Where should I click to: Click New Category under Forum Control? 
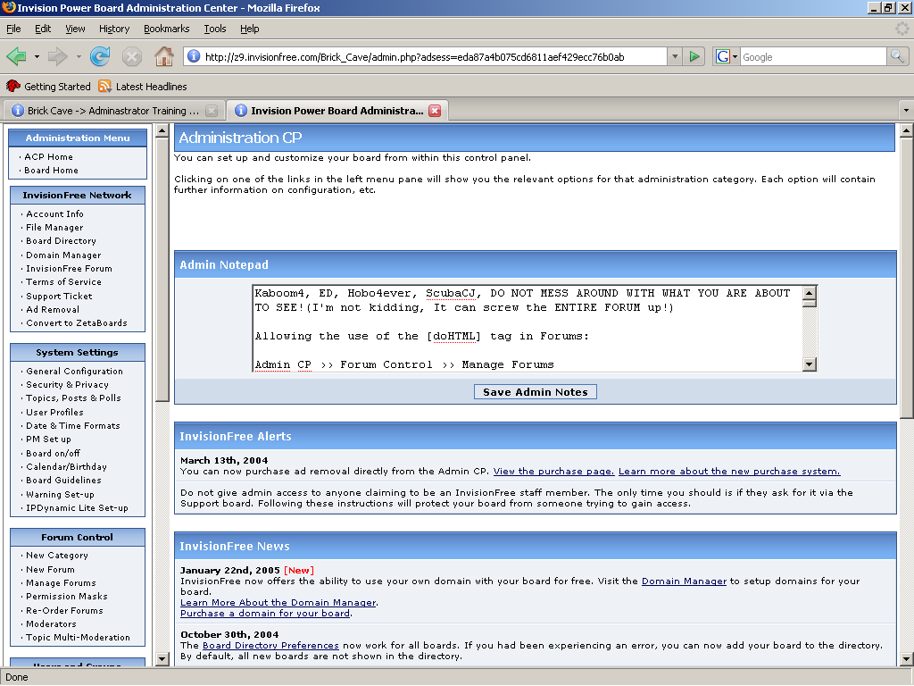pyautogui.click(x=56, y=556)
